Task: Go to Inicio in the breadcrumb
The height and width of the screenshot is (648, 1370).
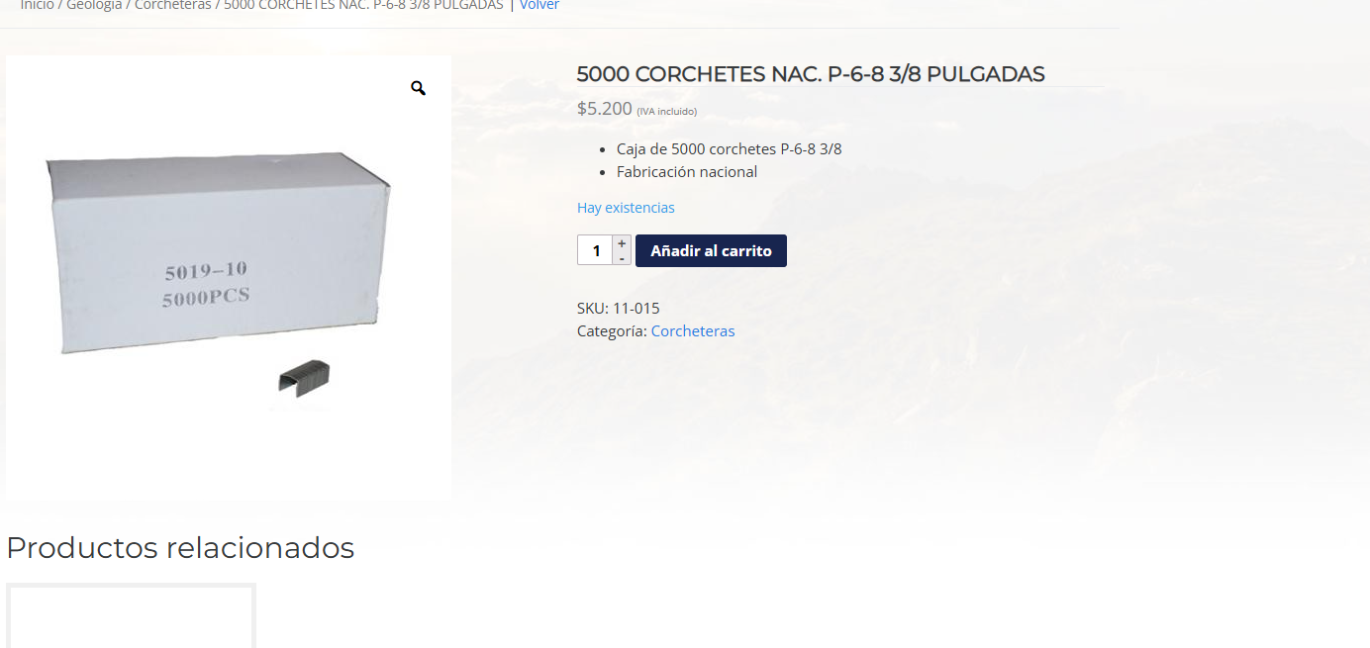Action: (38, 5)
